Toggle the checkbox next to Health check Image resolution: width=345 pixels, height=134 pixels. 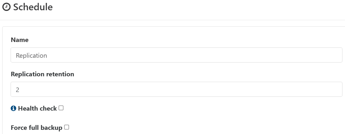(x=61, y=108)
